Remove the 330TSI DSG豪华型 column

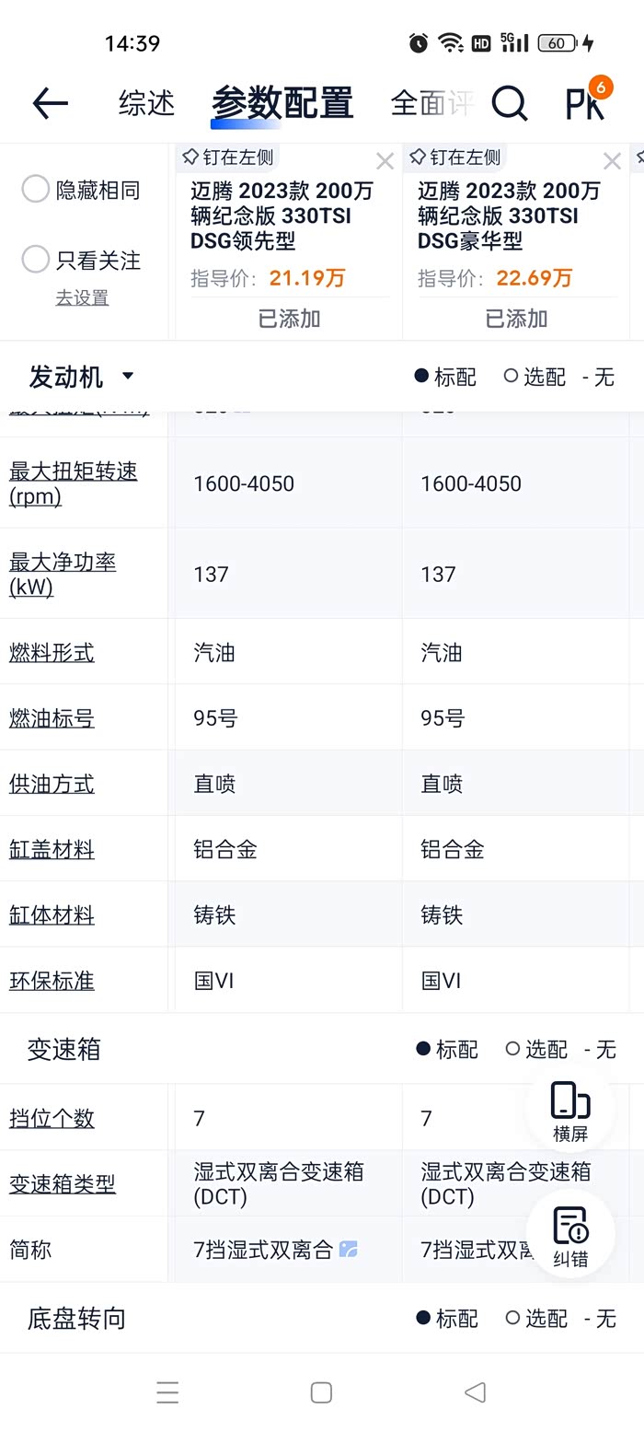coord(612,162)
